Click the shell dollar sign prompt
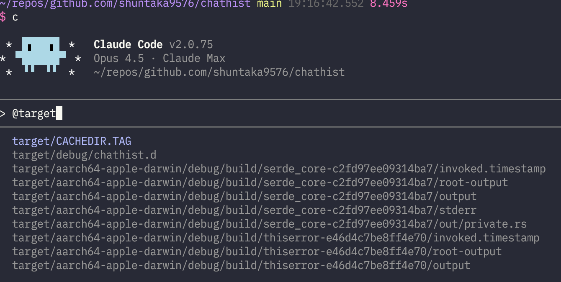The width and height of the screenshot is (561, 282). pyautogui.click(x=3, y=18)
